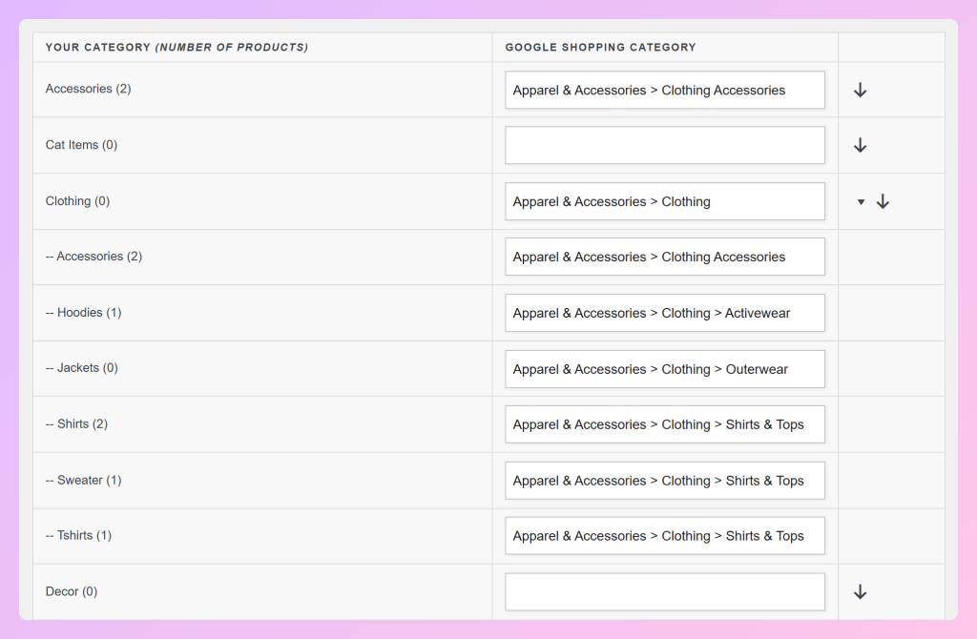Screen dimensions: 977x639
Task: Edit the category field for -- Jackets (0)
Action: [x=665, y=369]
